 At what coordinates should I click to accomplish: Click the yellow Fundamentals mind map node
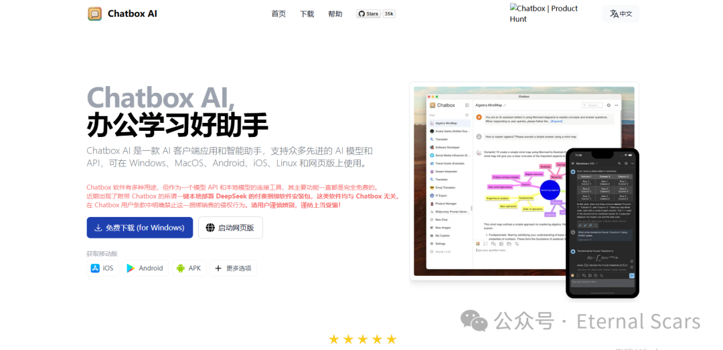(526, 198)
